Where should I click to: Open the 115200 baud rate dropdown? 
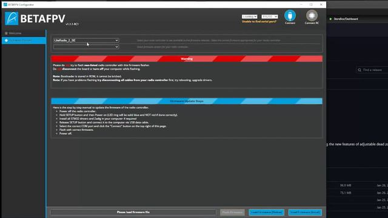click(270, 16)
